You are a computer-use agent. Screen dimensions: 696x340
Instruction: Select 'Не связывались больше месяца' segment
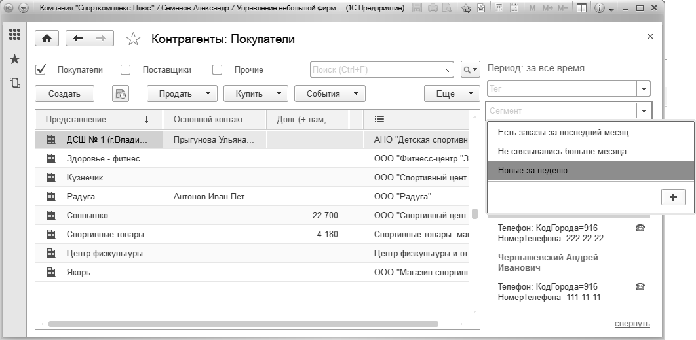coord(590,152)
